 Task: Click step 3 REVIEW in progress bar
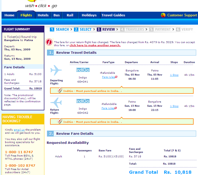(106, 29)
